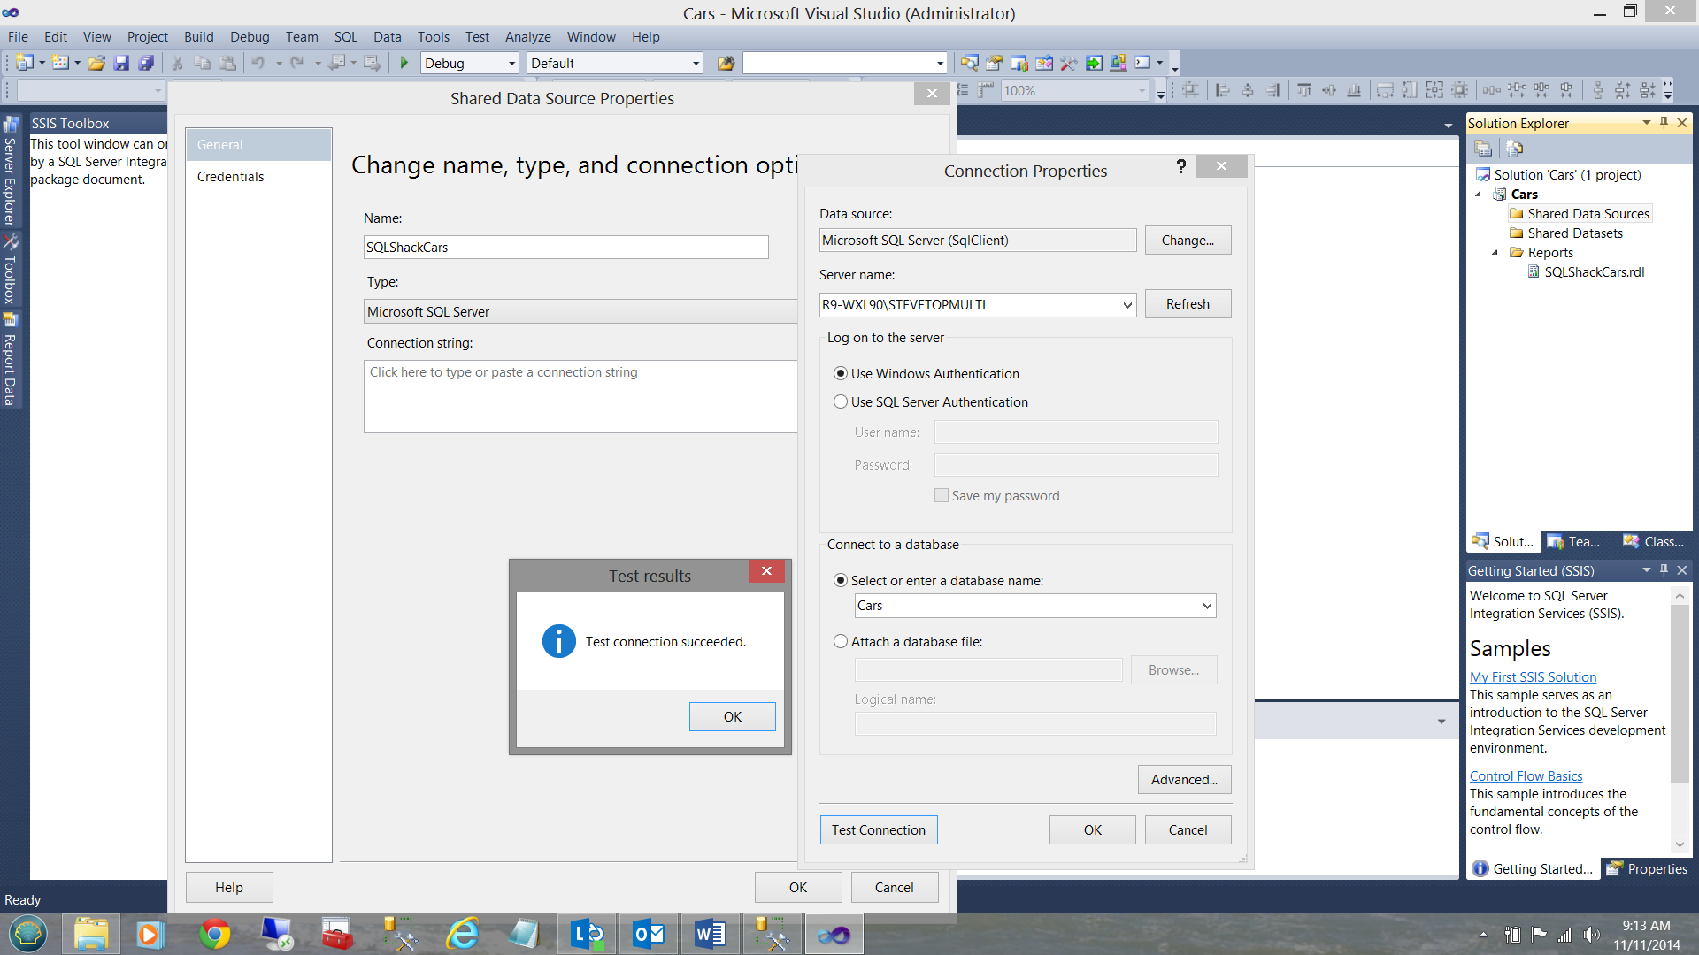Switch to the Credentials page
The image size is (1699, 955).
tap(230, 177)
